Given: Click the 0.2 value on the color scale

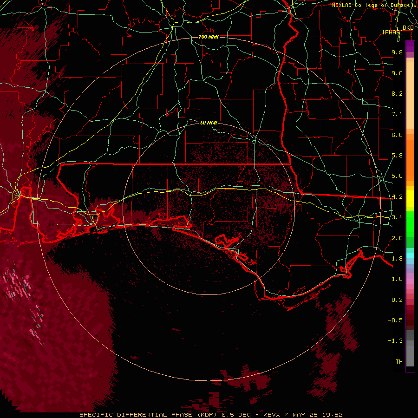Looking at the screenshot, I should coord(397,300).
